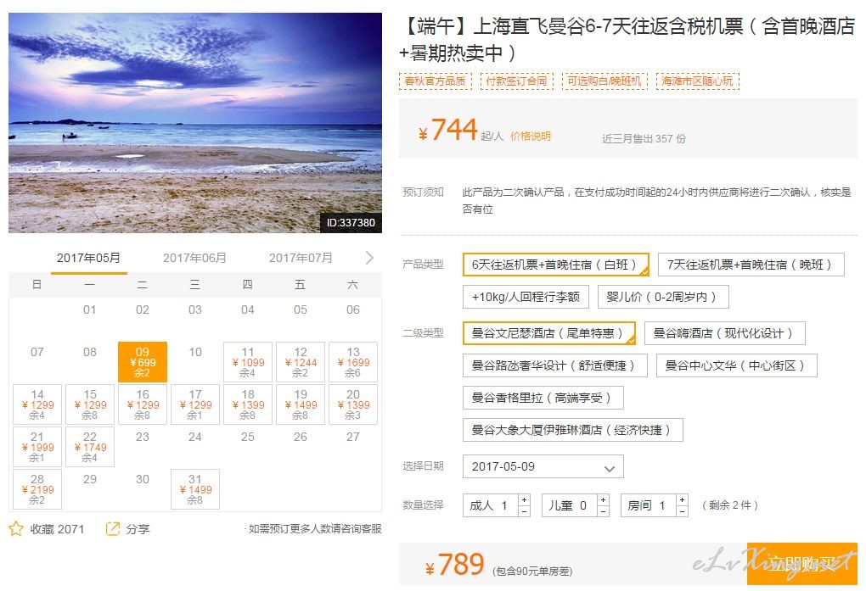
Task: Select May 19 in the calendar
Action: pyautogui.click(x=301, y=404)
